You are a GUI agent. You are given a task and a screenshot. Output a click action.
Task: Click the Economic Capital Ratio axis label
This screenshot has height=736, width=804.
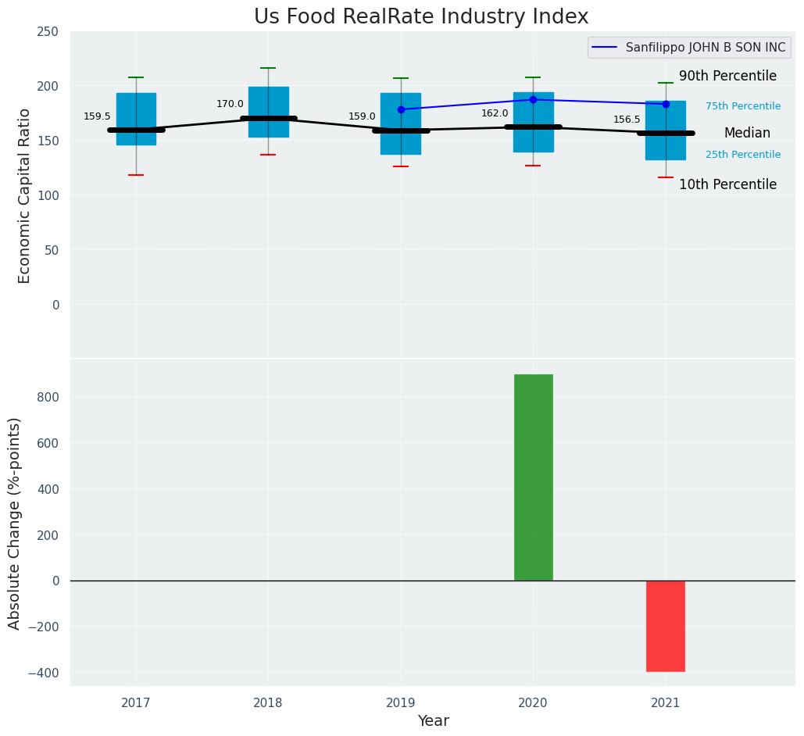24,195
